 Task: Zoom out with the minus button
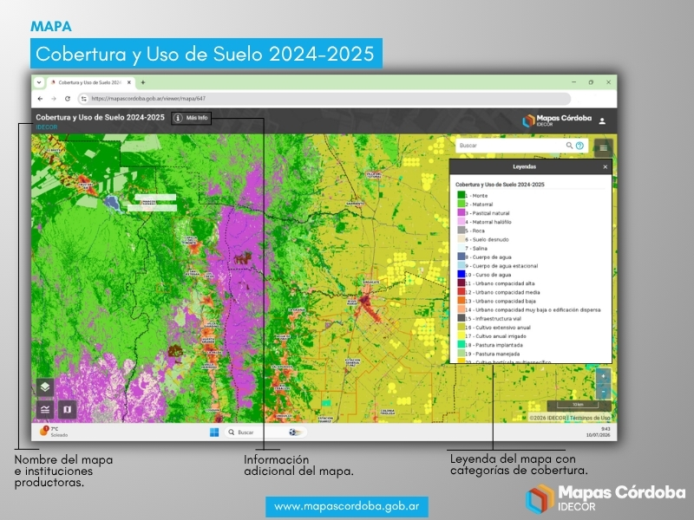603,391
